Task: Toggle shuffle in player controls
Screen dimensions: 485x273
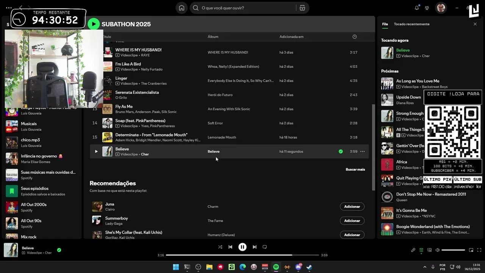Action: (220, 247)
